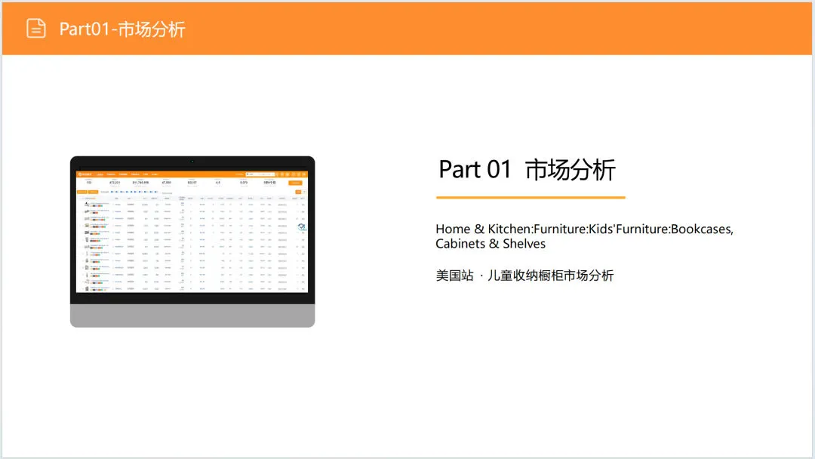Click the SellerSprite logo in the app navbar
The image size is (815, 459).
tap(81, 174)
